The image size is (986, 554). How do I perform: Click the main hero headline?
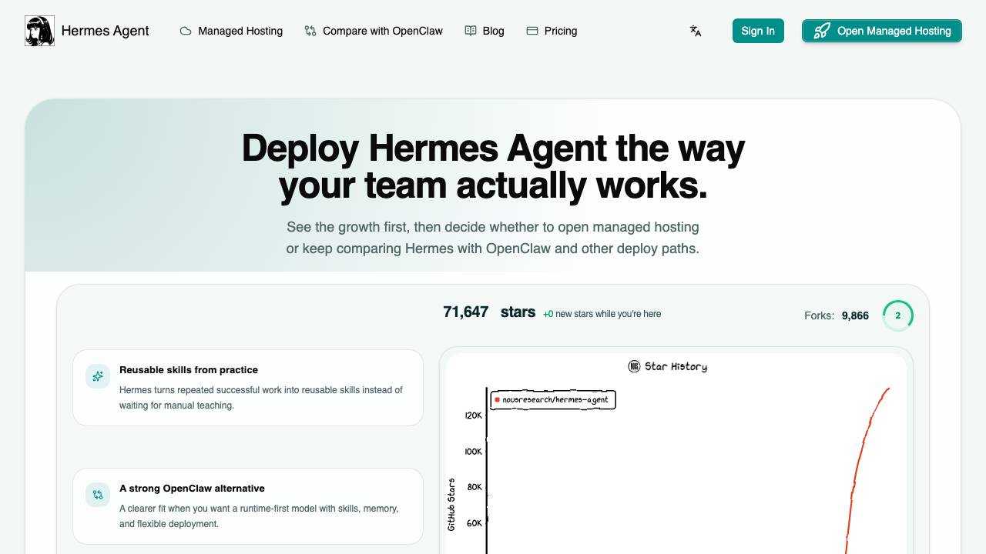point(493,166)
